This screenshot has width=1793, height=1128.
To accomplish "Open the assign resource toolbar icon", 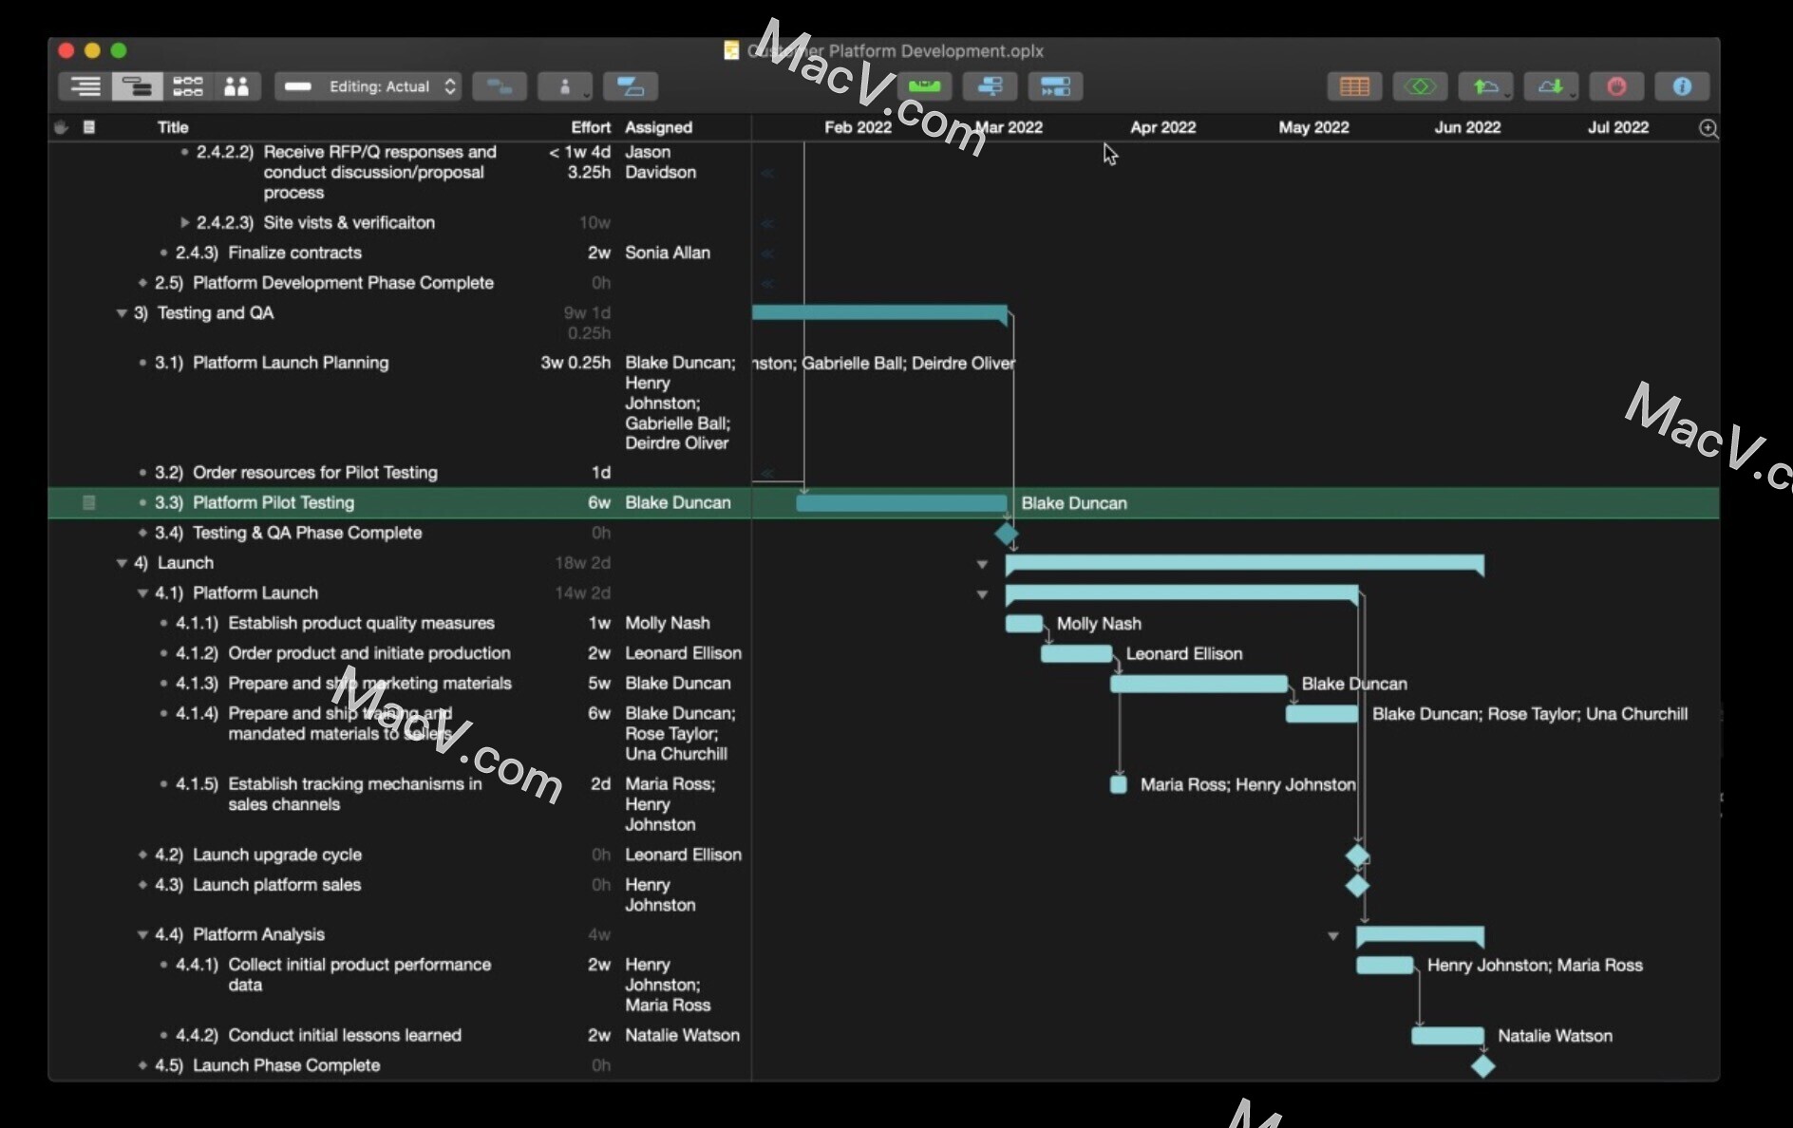I will pyautogui.click(x=565, y=86).
